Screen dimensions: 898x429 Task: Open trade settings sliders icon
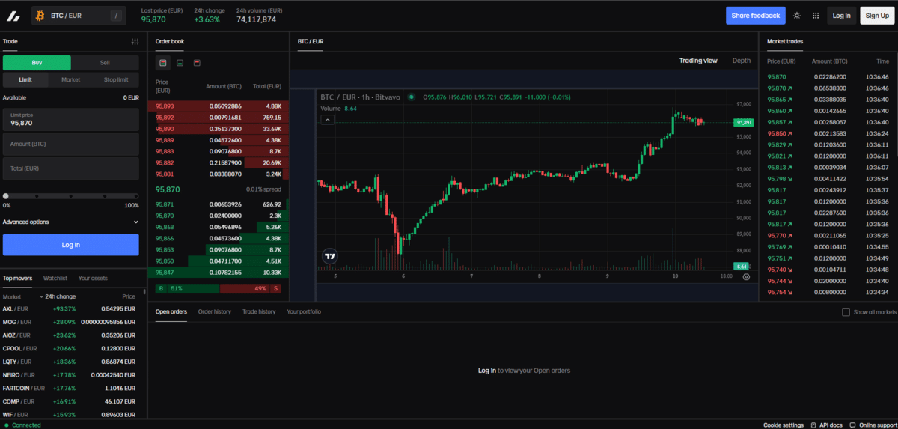(135, 42)
